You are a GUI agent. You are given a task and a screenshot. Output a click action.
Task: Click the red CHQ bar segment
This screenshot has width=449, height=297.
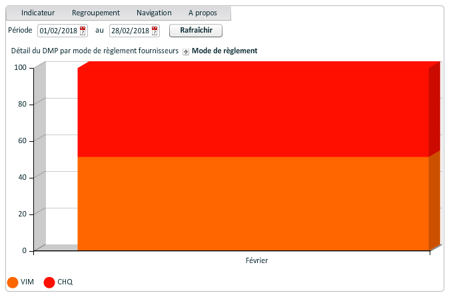click(253, 112)
